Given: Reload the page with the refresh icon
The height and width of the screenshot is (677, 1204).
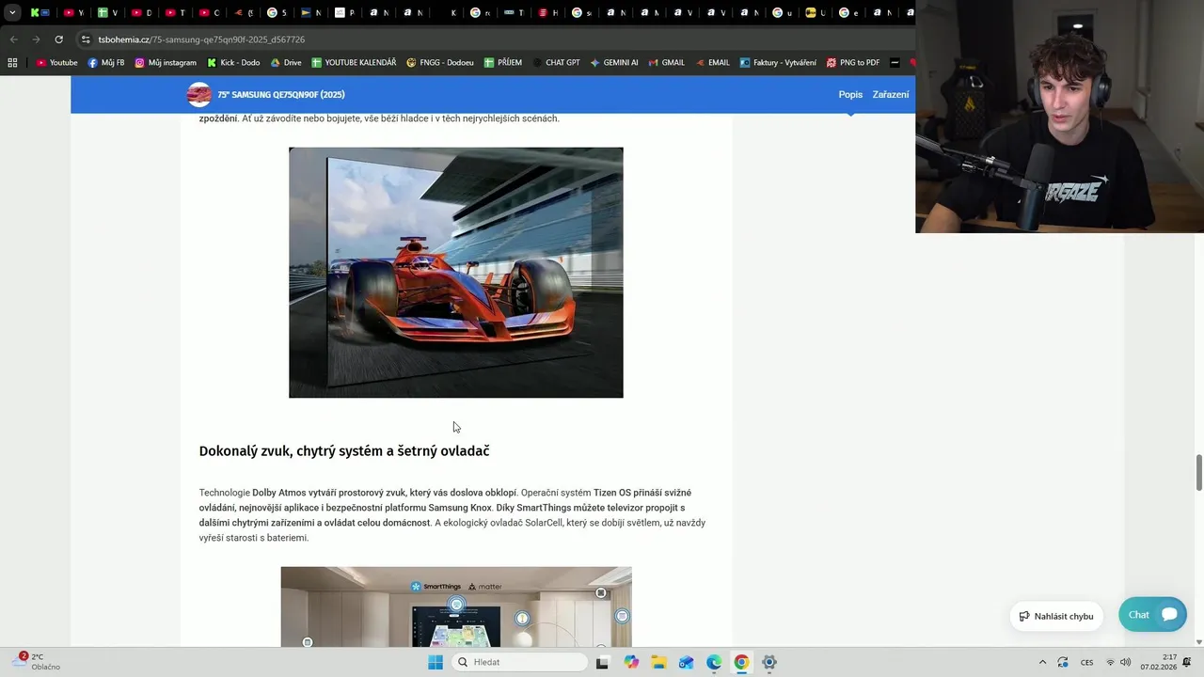Looking at the screenshot, I should pos(58,39).
